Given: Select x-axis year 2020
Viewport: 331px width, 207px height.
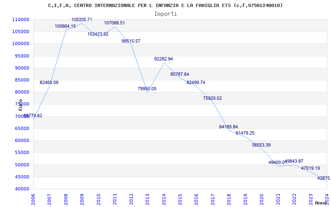Looking at the screenshot, I should click(x=261, y=200).
